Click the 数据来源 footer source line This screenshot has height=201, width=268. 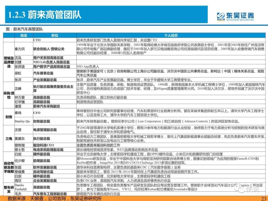(55, 199)
